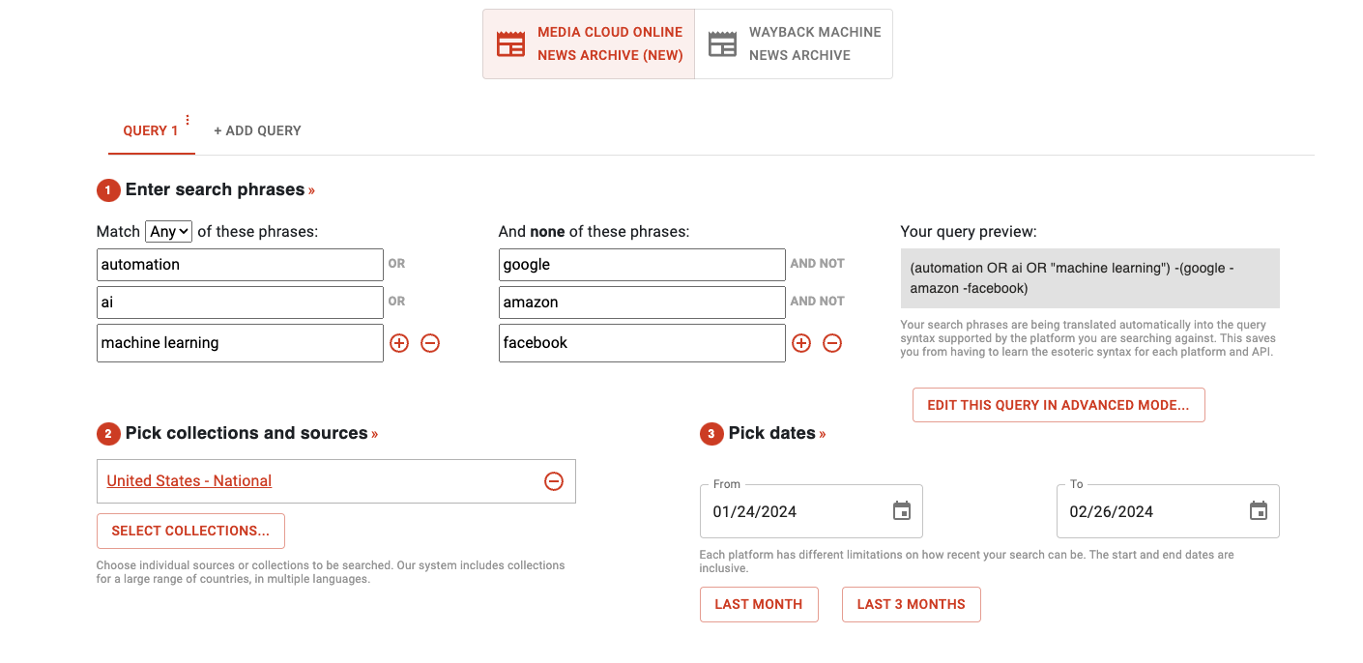The height and width of the screenshot is (663, 1363).
Task: Click the Media Cloud Online News Archive icon
Action: point(510,44)
